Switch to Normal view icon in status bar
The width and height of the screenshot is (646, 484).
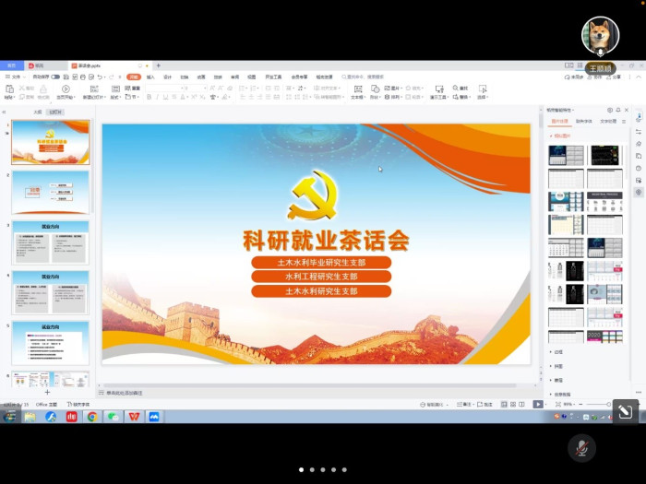[x=504, y=405]
